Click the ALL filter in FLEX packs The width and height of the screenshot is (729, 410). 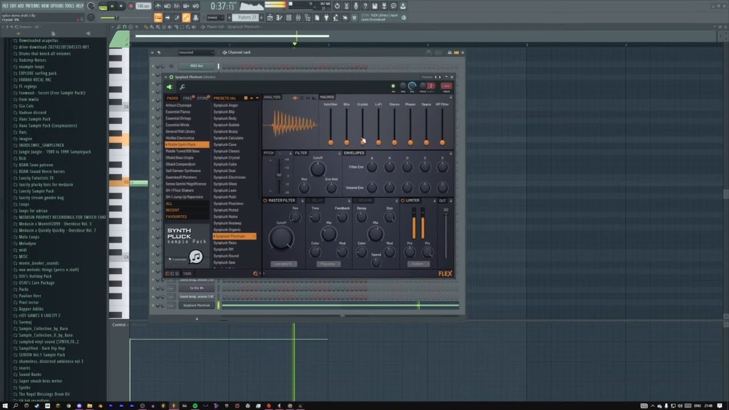coord(169,203)
